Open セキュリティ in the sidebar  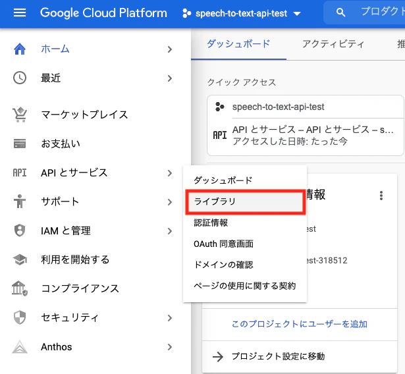pos(70,317)
